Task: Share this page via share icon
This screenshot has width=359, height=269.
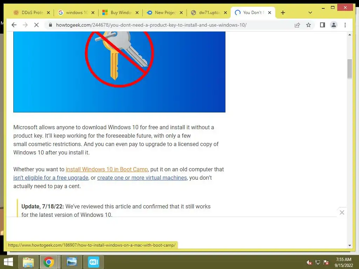Action: point(297,25)
